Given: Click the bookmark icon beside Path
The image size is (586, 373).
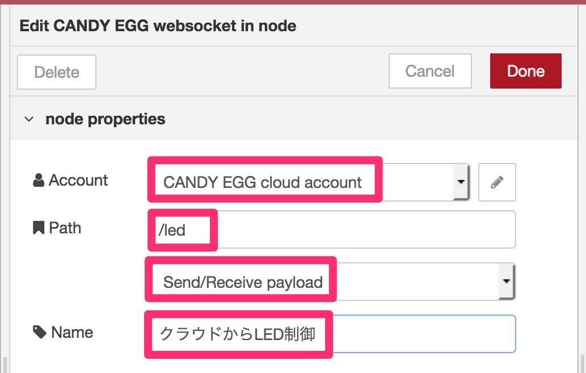Looking at the screenshot, I should [x=39, y=228].
